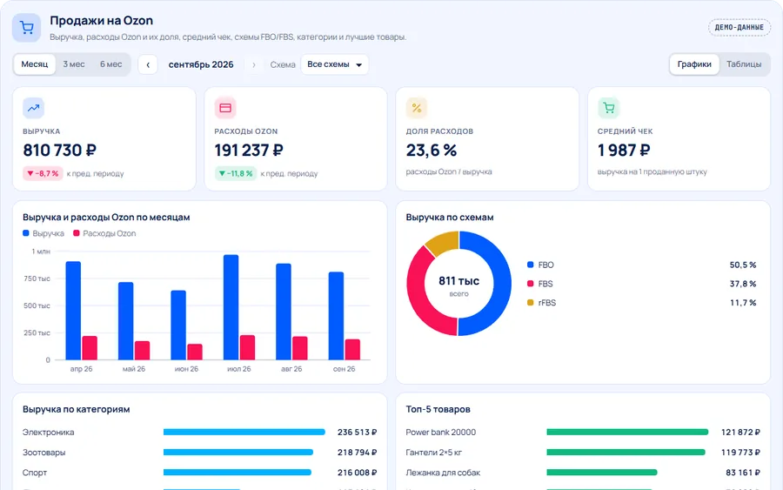Click the blue revenue bar for июл 26
This screenshot has height=490, width=783.
point(231,307)
